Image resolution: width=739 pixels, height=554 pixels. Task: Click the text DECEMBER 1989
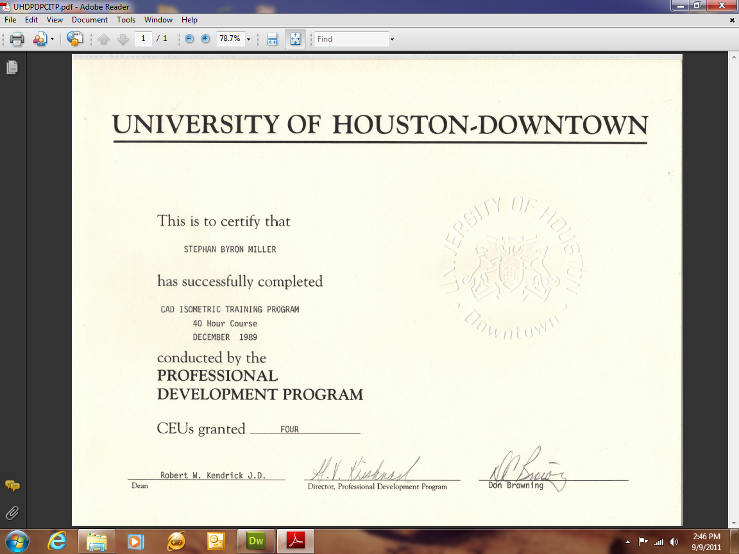tap(225, 337)
